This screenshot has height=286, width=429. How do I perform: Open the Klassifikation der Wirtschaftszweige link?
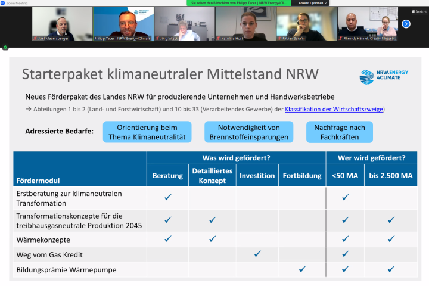[x=334, y=109]
